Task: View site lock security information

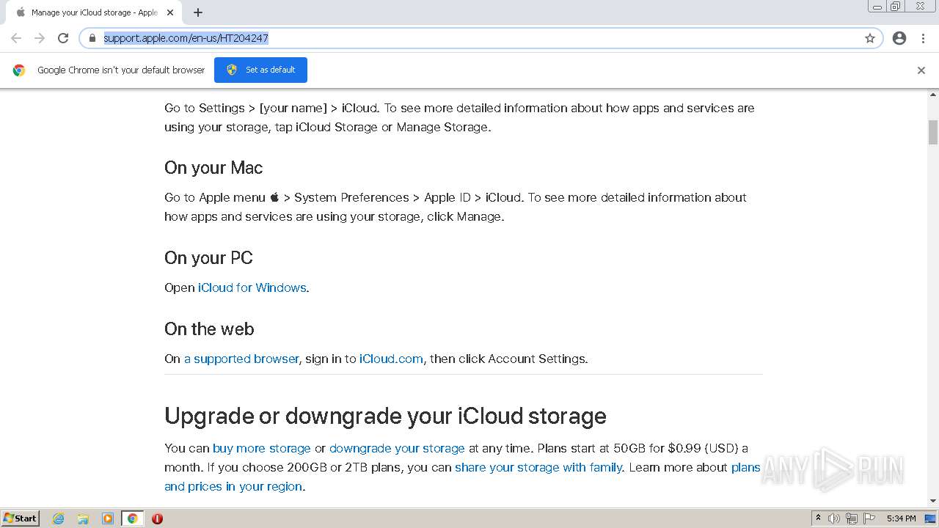Action: pyautogui.click(x=92, y=38)
